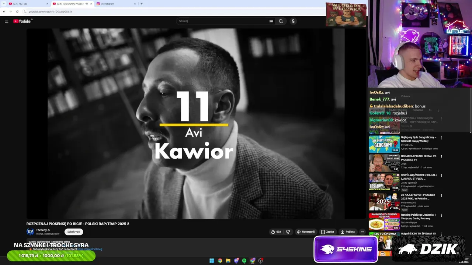
Task: Open Spotify from the taskbar
Action: pos(244,261)
